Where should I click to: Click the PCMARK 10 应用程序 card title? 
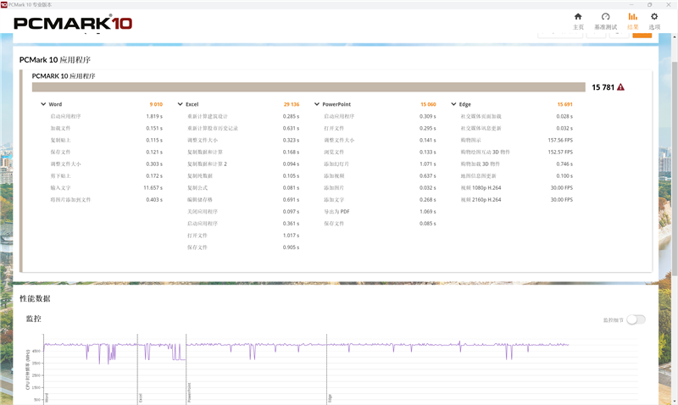64,76
